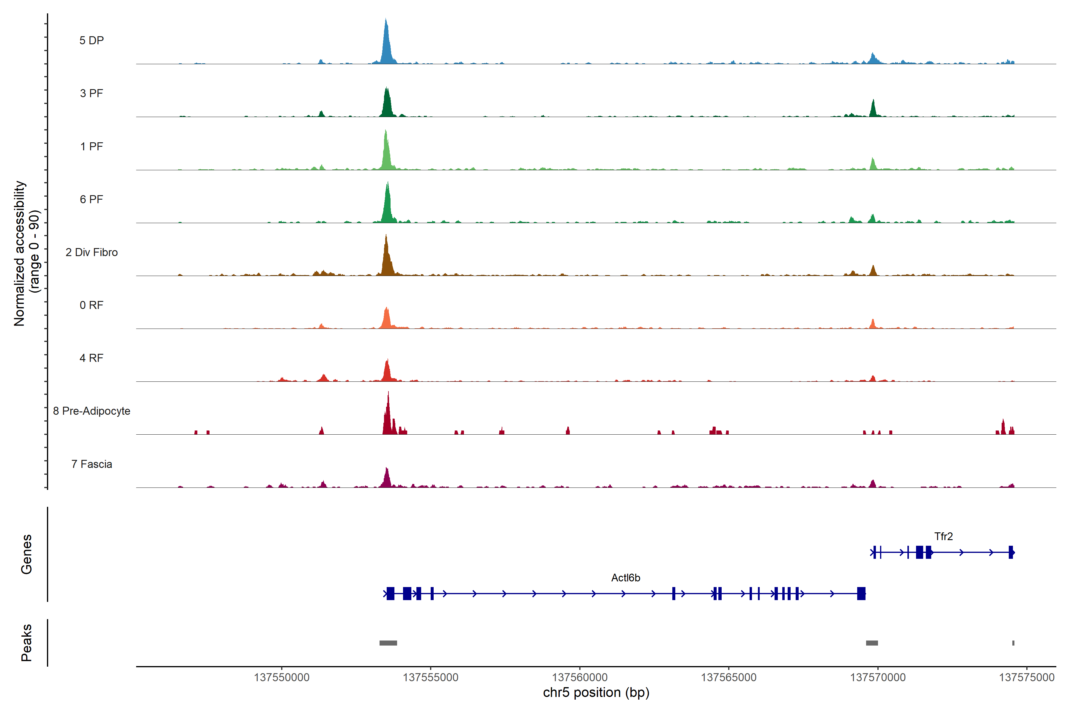Click the Genes panel label
This screenshot has width=1070, height=713.
pos(26,554)
